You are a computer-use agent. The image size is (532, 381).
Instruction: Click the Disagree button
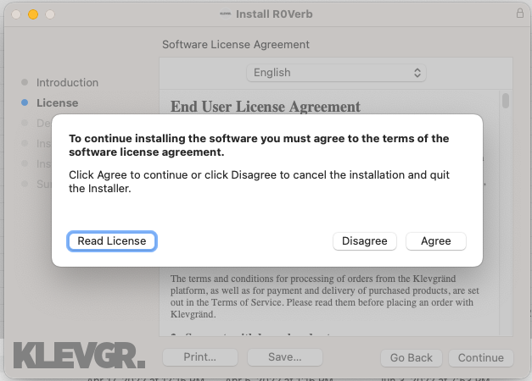pos(365,241)
